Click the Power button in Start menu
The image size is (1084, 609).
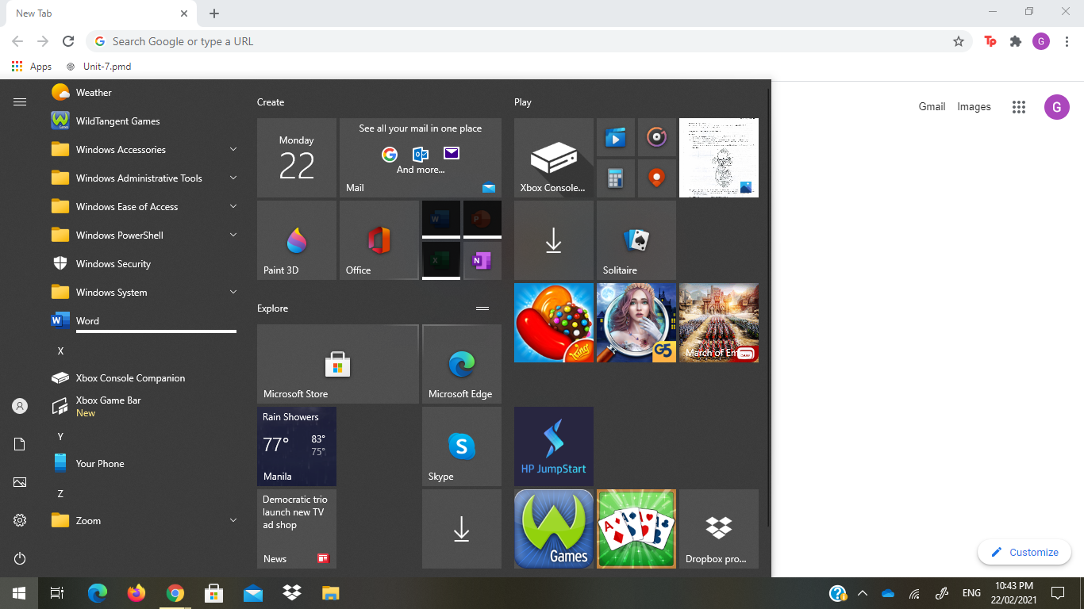coord(20,558)
